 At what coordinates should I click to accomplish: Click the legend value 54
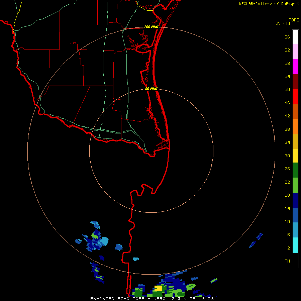[x=287, y=76]
